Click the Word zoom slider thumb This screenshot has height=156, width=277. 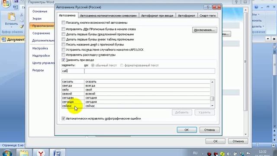click(258, 145)
